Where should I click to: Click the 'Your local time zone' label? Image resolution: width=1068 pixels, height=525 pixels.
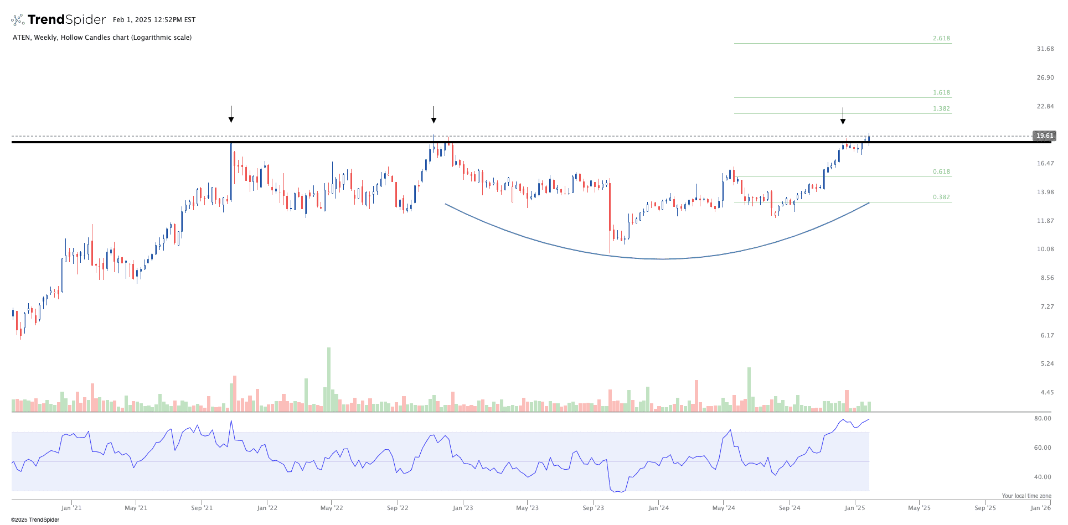[1026, 496]
